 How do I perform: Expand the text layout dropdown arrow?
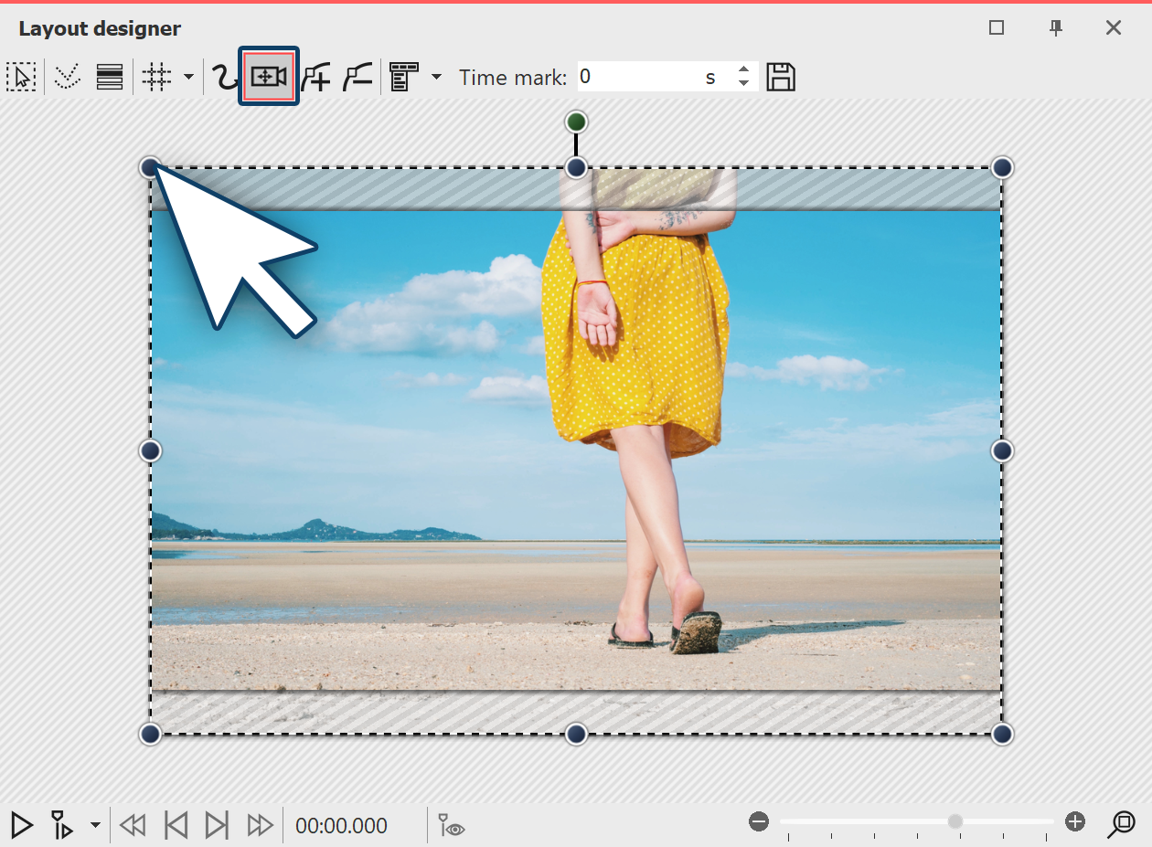(437, 77)
